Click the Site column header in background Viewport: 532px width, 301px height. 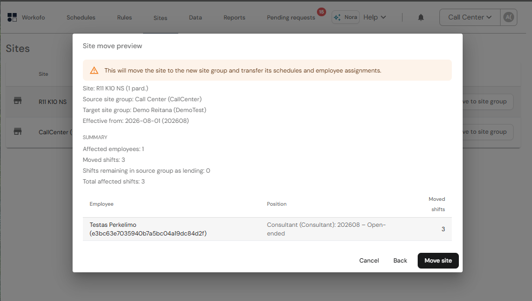coord(43,74)
